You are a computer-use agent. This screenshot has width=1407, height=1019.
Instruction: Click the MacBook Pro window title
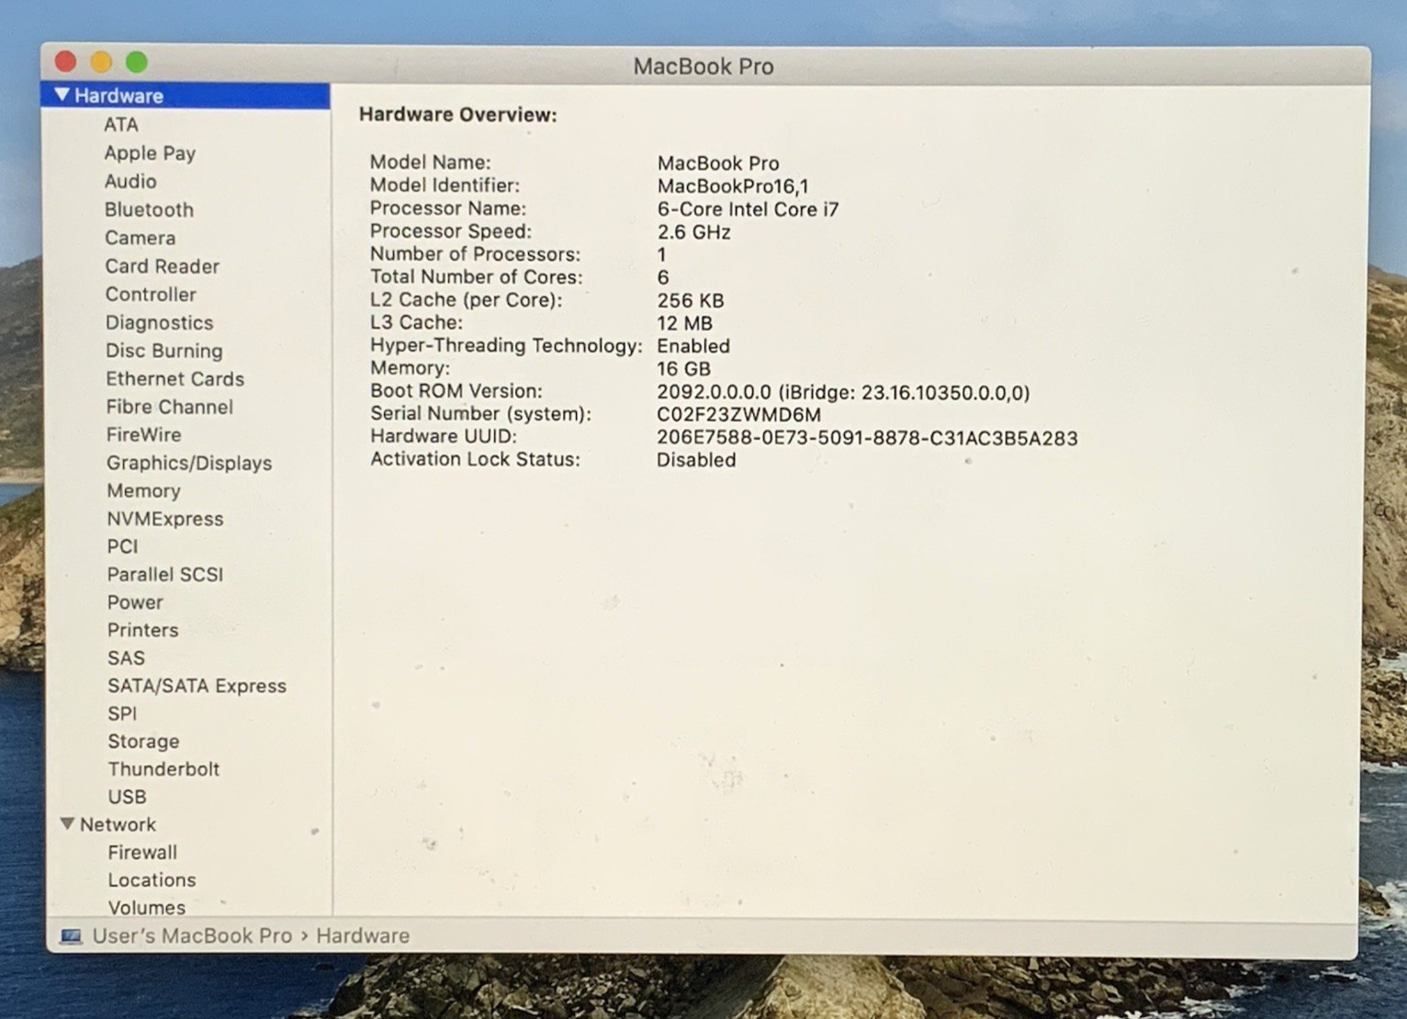[703, 67]
